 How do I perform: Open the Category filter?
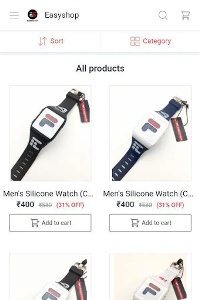pos(150,41)
